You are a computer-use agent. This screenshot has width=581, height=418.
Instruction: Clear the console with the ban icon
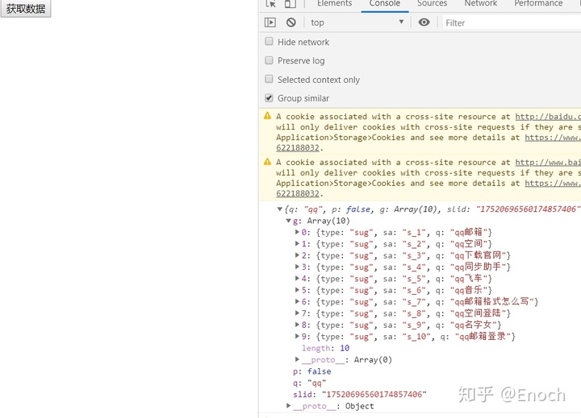coord(291,23)
